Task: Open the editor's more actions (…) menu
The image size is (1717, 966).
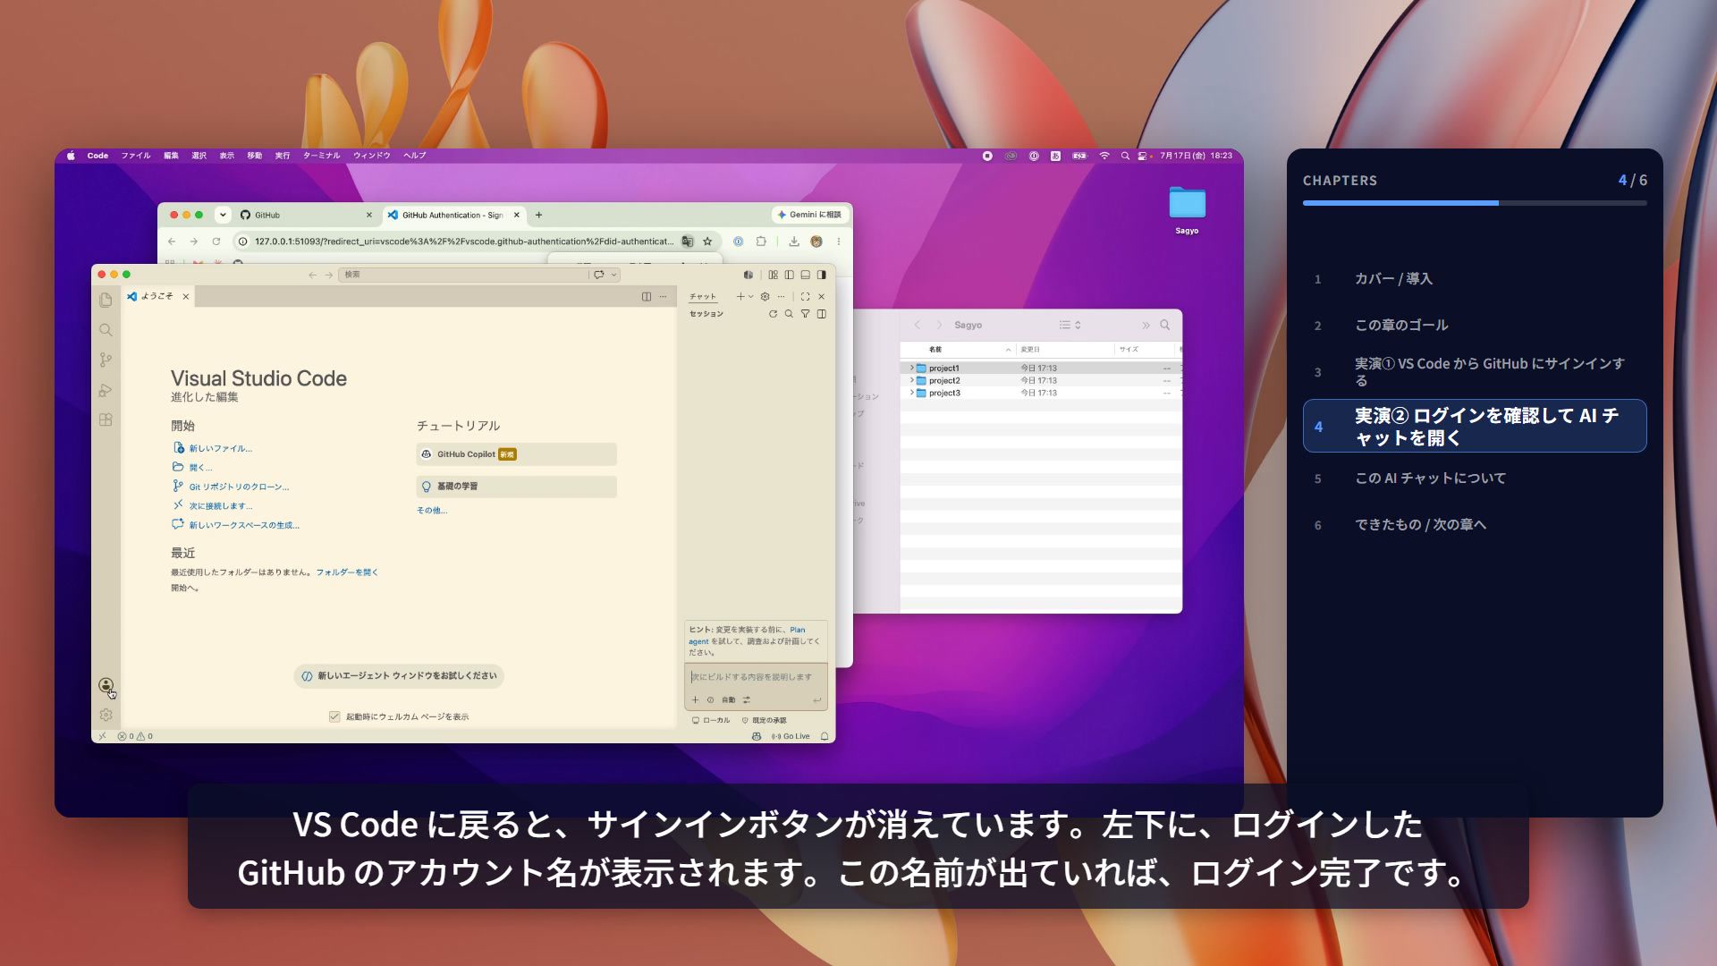Action: click(x=663, y=296)
